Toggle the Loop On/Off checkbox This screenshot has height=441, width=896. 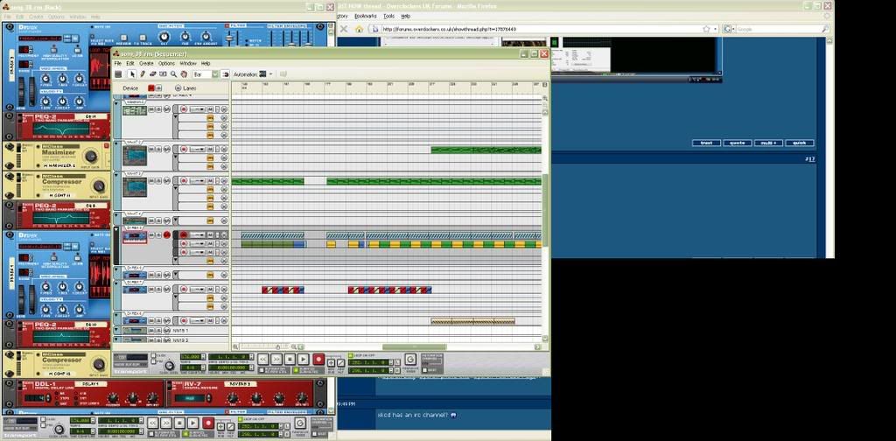351,355
